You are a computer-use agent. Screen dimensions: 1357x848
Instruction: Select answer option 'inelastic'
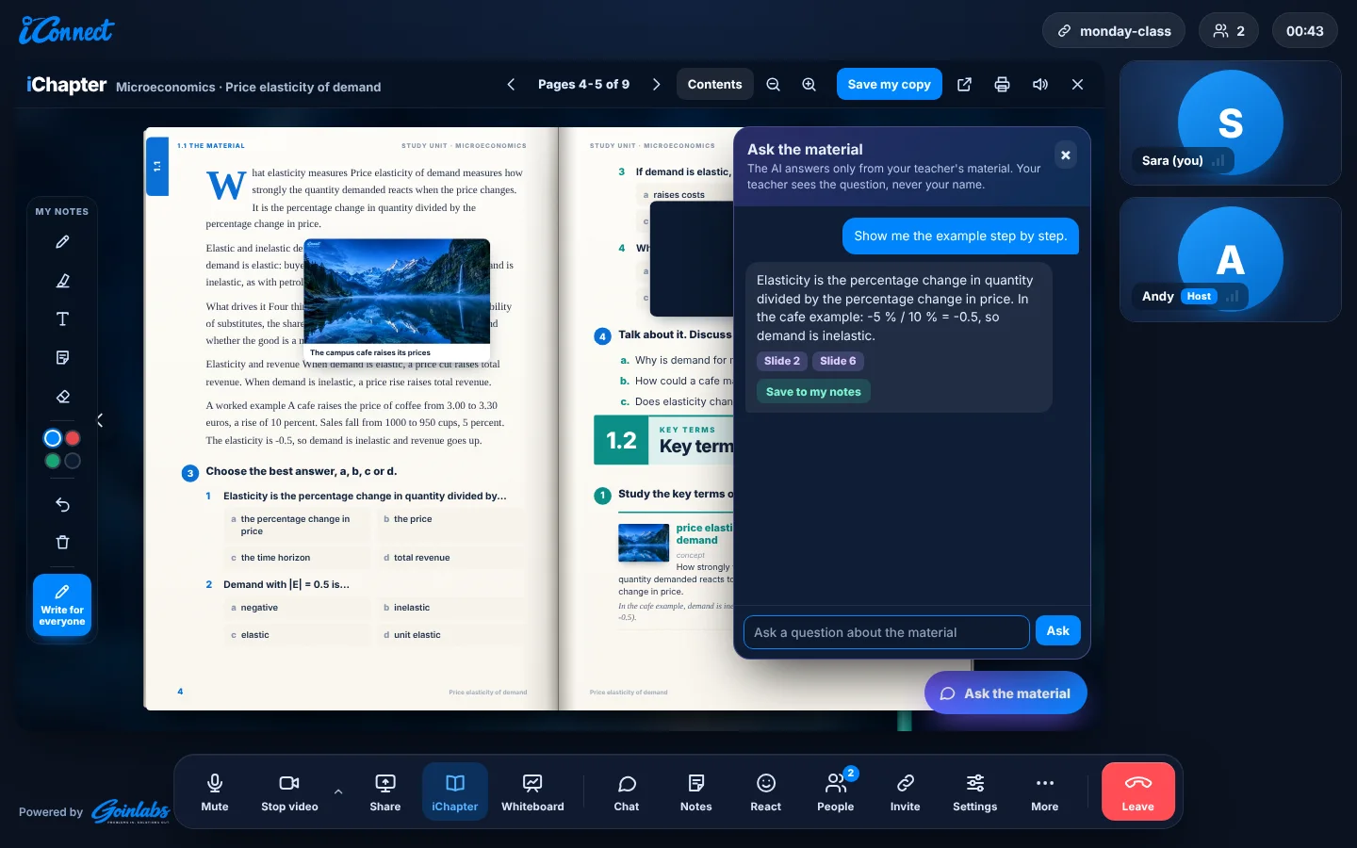tap(450, 608)
